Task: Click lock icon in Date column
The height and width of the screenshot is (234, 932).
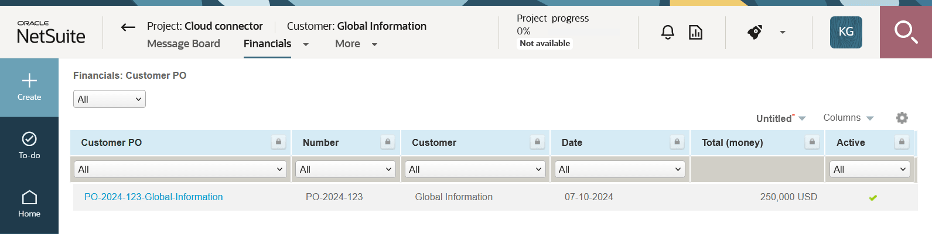Action: coord(677,142)
